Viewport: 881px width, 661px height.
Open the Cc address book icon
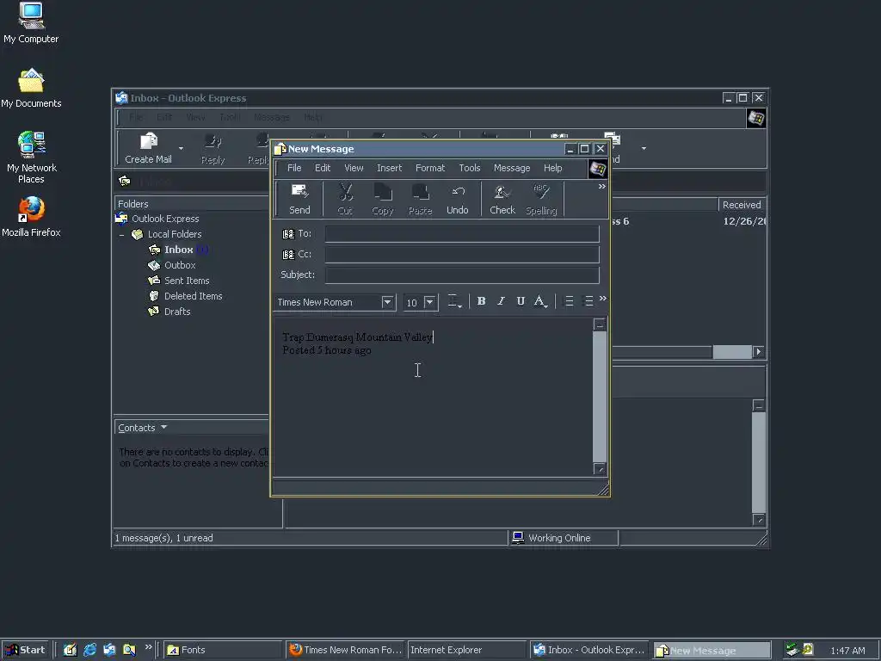[x=288, y=255]
